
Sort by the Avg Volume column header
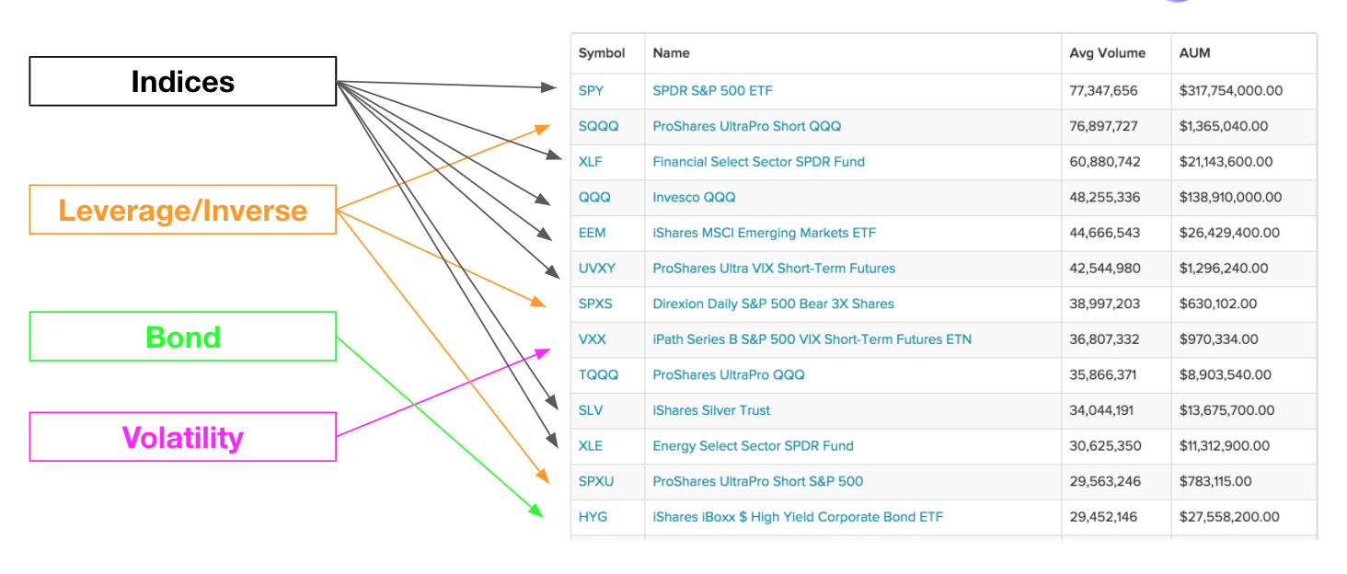click(x=1108, y=53)
